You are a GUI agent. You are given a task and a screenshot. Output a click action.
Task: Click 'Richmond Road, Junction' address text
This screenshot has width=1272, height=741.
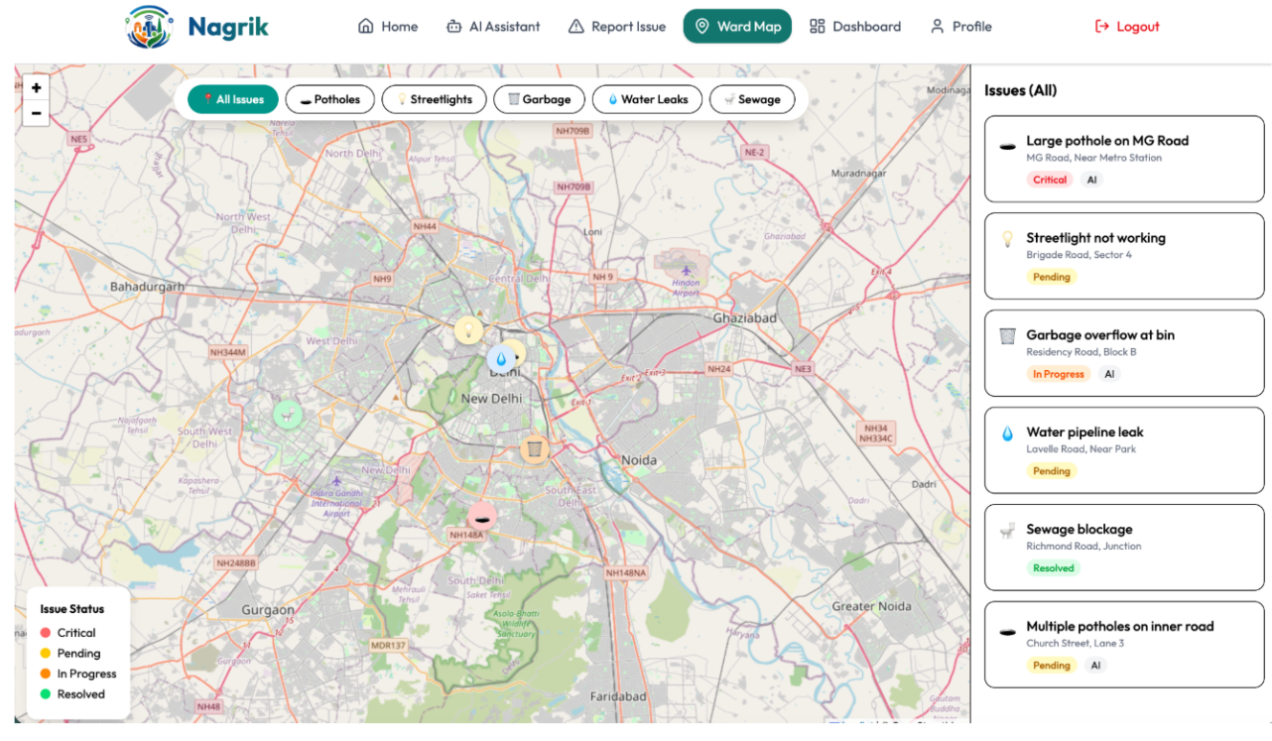(1083, 547)
